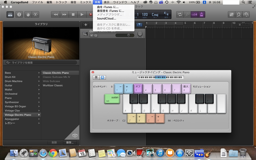This screenshot has height=160, width=256.
Task: Open the トラック menu in menu bar
Action: pyautogui.click(x=61, y=2)
